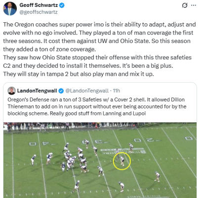This screenshot has width=201, height=198.
Task: Open the 11h timestamp of quoted tweet
Action: [117, 91]
